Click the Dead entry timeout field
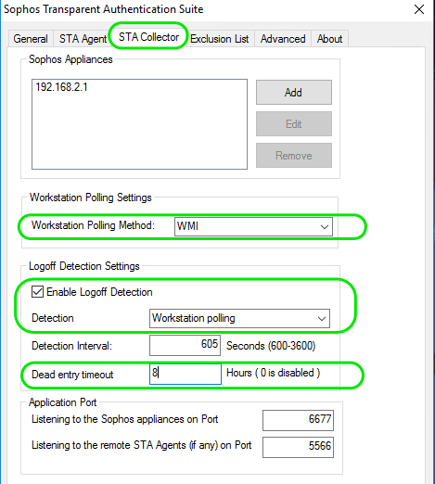This screenshot has width=435, height=484. (186, 374)
